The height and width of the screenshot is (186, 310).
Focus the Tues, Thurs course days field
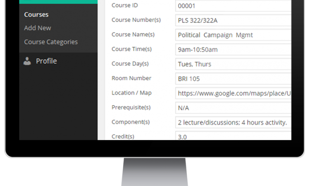[x=233, y=64]
